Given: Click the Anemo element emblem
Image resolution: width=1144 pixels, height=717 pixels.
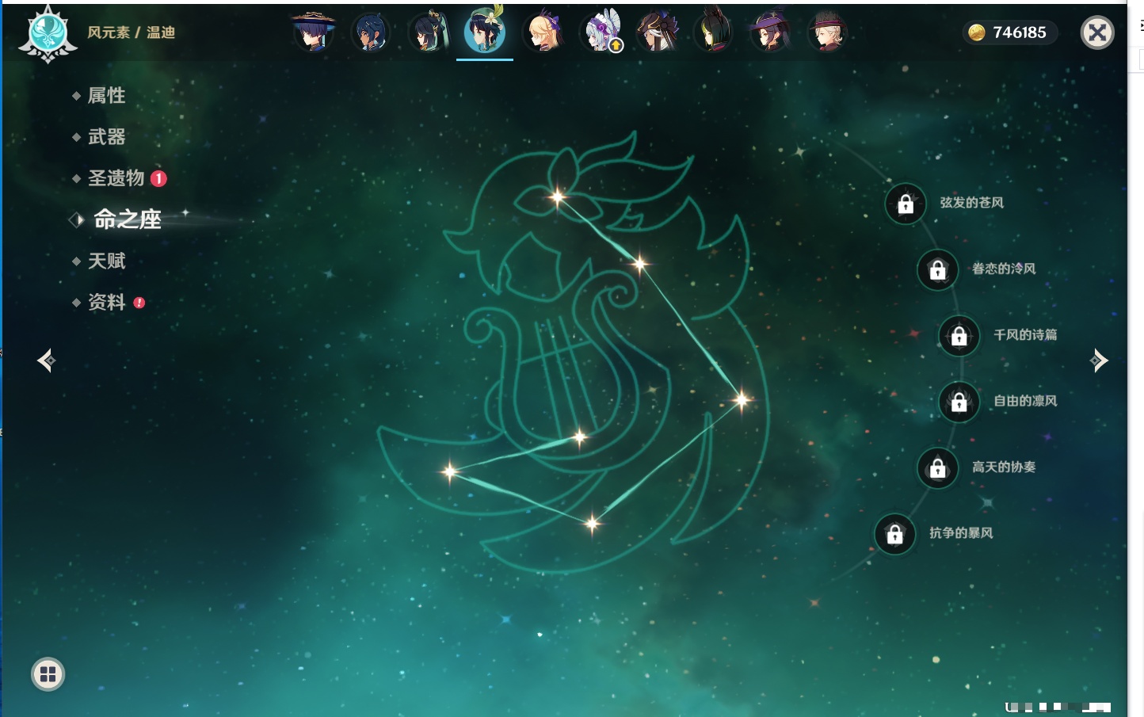Looking at the screenshot, I should pyautogui.click(x=48, y=34).
